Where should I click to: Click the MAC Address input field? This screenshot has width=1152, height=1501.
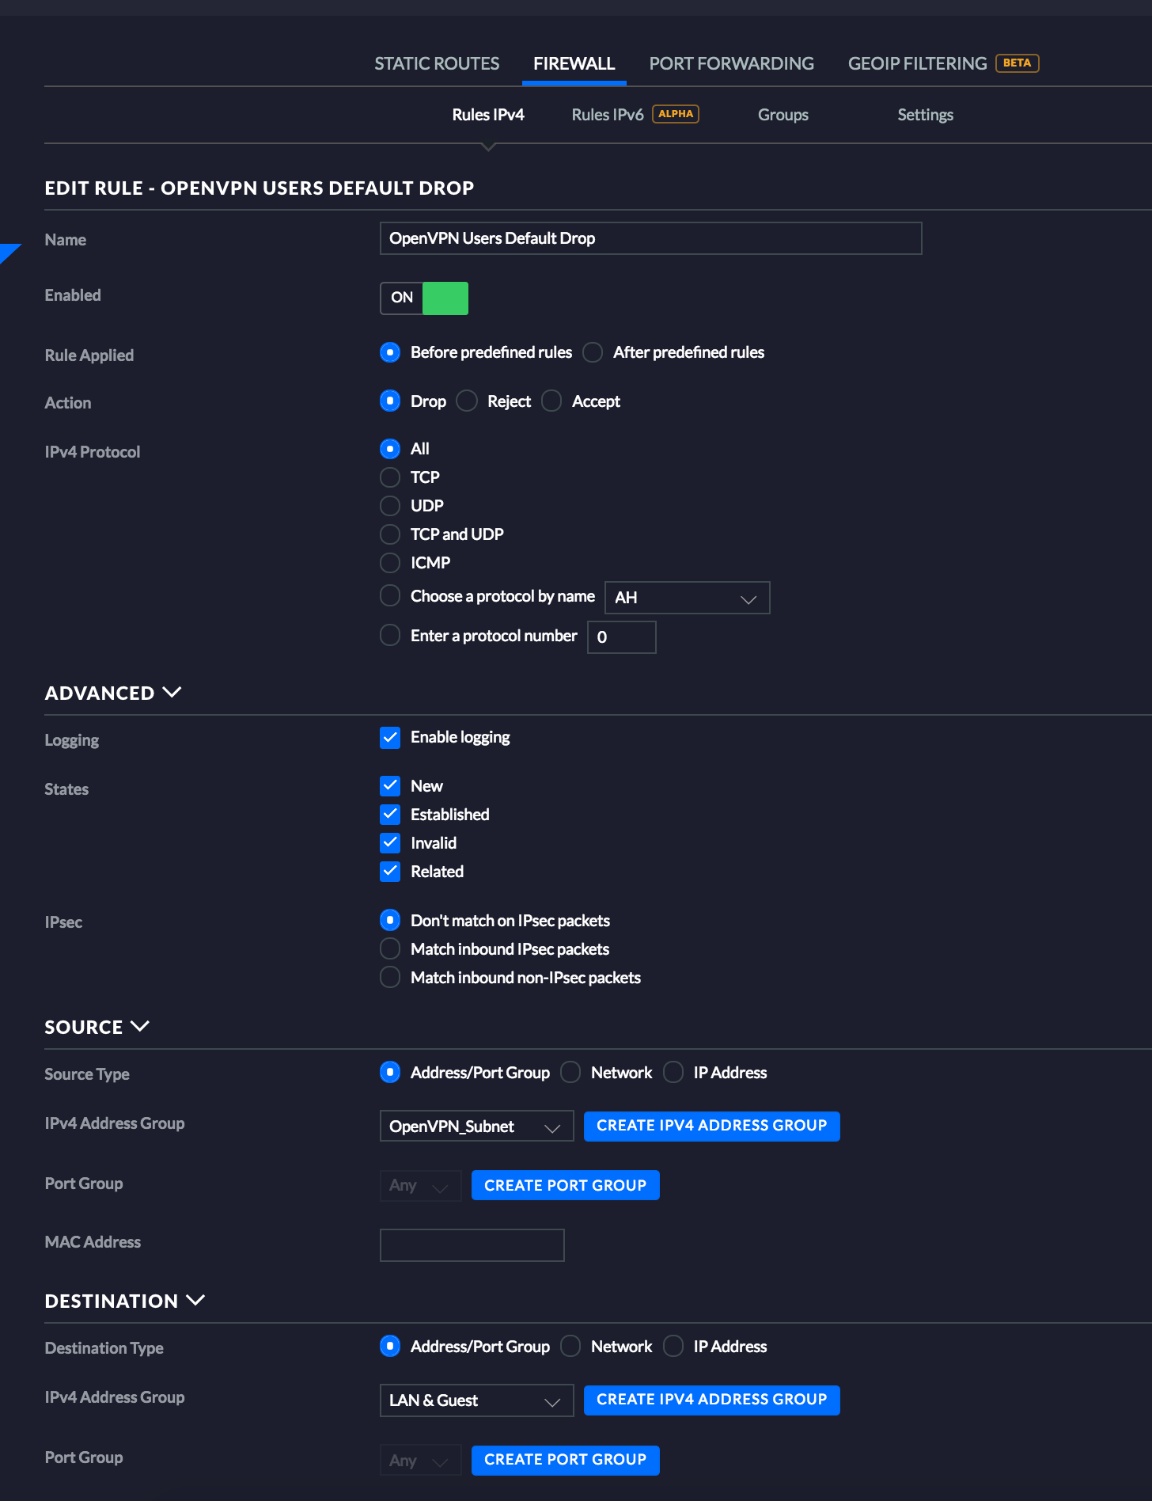point(472,1245)
